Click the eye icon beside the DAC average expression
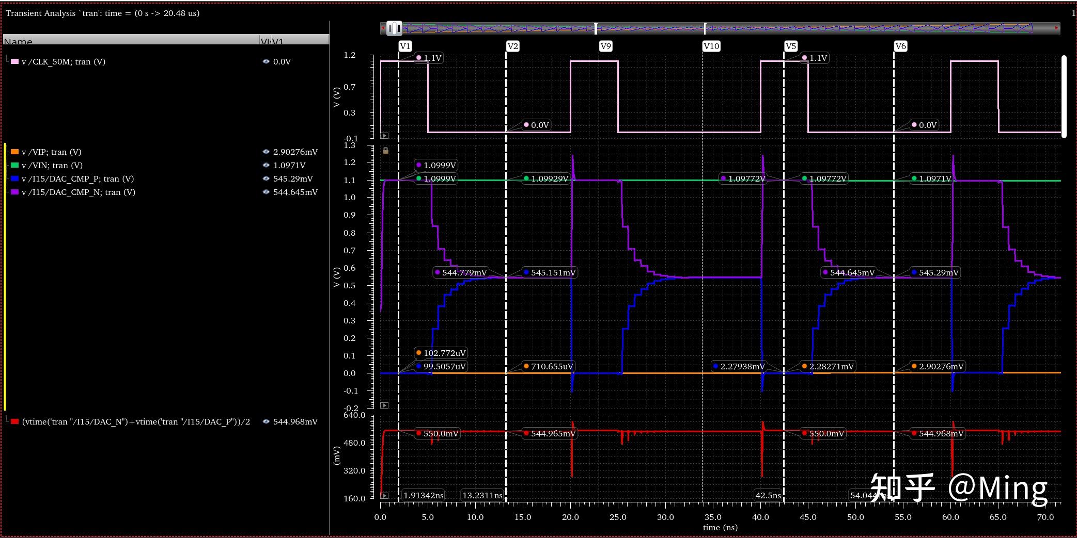1077x538 pixels. (x=266, y=421)
